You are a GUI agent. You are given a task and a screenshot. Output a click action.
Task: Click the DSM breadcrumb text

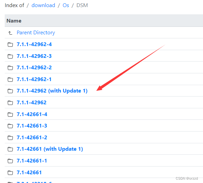pos(82,5)
